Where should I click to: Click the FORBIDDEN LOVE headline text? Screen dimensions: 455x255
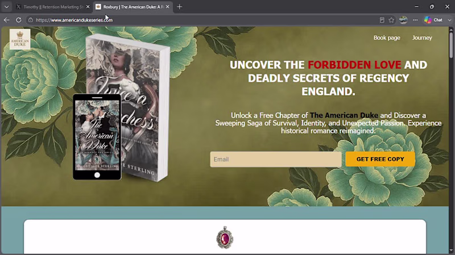[354, 65]
